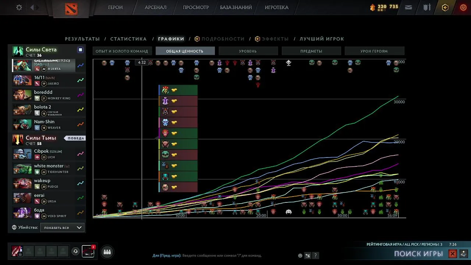This screenshot has height=265, width=471.
Task: Select the ОБЩАЯ ЦЕННОСТЬ graph button
Action: tap(185, 51)
